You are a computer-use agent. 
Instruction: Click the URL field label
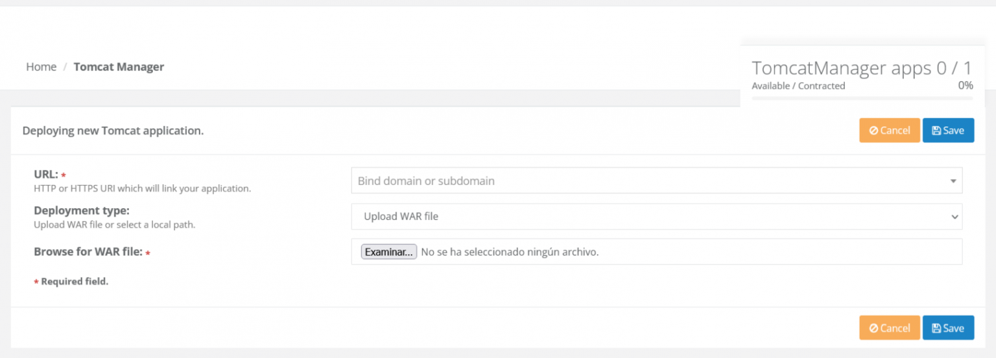coord(46,174)
